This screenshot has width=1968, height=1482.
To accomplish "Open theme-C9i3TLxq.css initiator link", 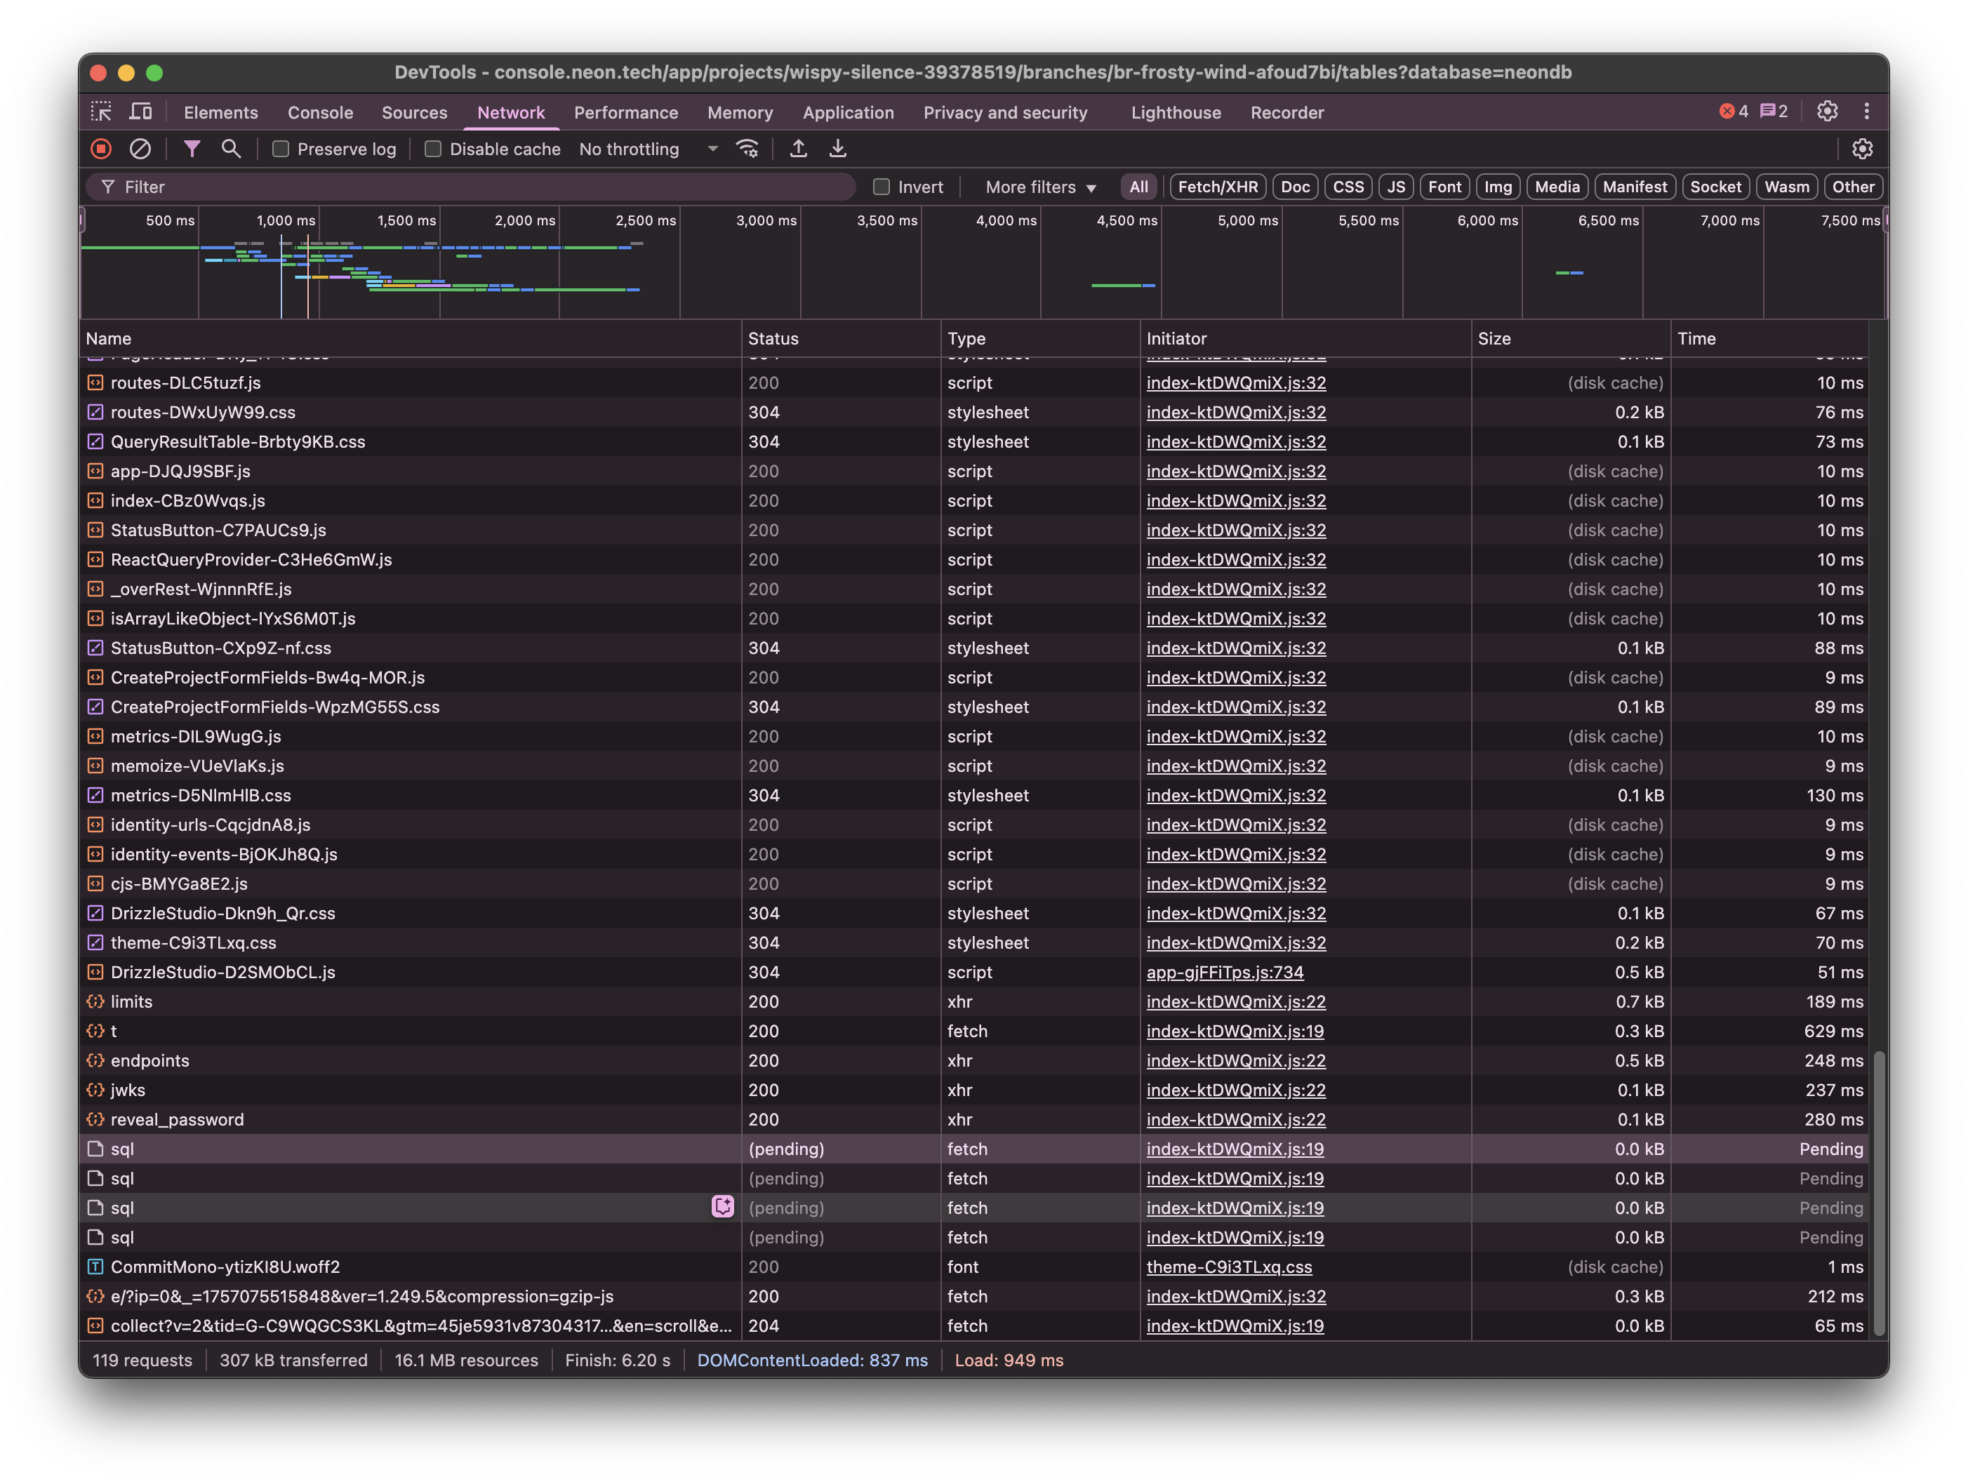I will pos(1229,1267).
